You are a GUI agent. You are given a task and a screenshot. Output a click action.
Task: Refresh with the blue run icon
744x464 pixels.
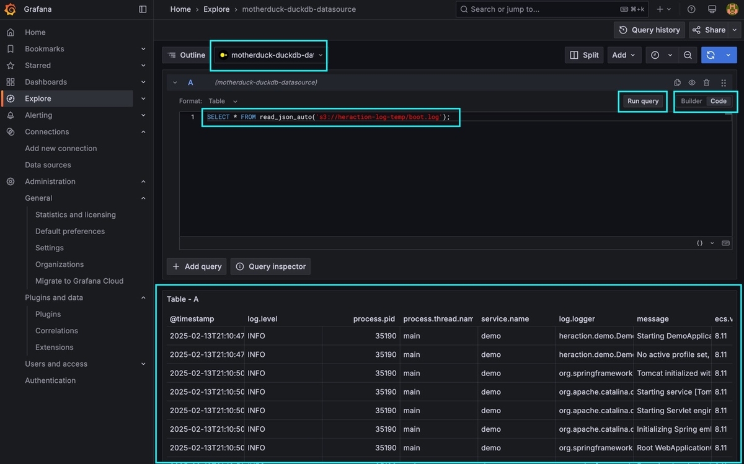711,55
